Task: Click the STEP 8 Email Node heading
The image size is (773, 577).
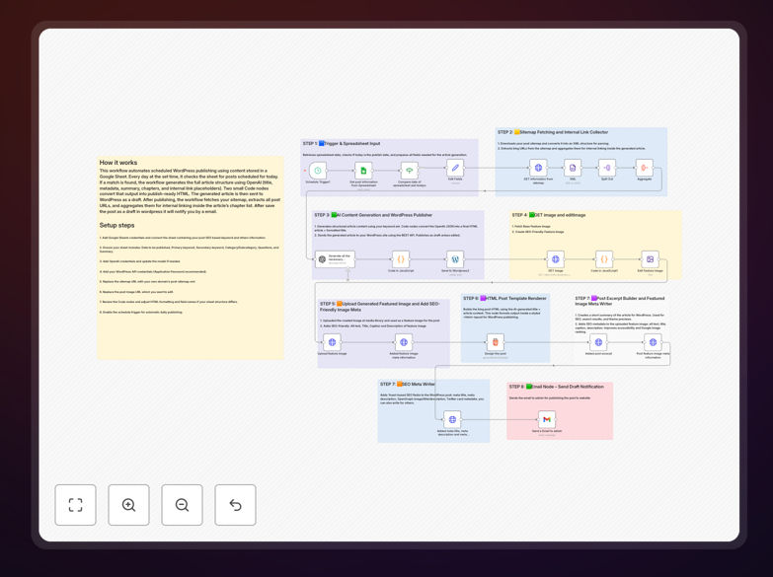Action: click(x=557, y=387)
